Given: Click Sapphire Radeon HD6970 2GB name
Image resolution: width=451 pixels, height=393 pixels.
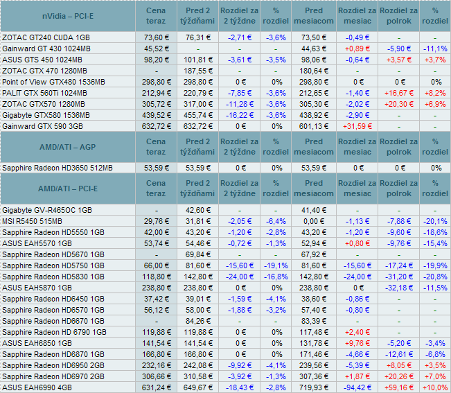Looking at the screenshot, I should 53,376.
